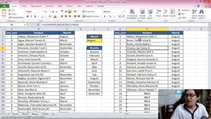Click the Insert Function fx icon
This screenshot has width=211, height=119.
click(x=38, y=25)
